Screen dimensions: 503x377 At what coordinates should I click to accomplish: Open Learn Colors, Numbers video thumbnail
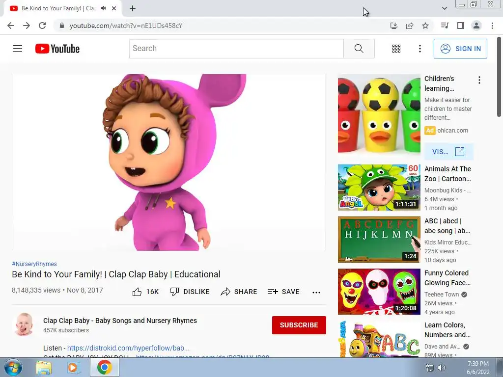[x=379, y=339]
